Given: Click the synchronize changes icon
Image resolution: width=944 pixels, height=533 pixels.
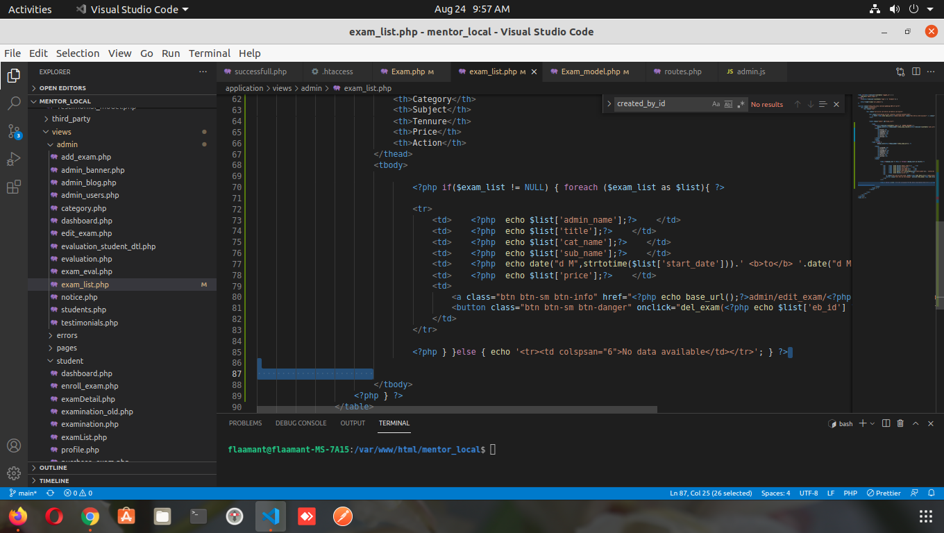Looking at the screenshot, I should click(50, 493).
